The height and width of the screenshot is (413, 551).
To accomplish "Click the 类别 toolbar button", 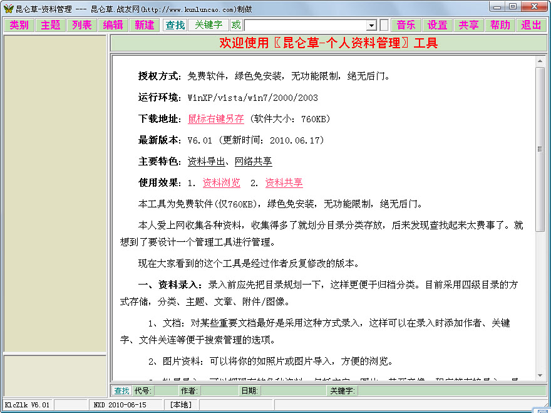I will coord(19,25).
